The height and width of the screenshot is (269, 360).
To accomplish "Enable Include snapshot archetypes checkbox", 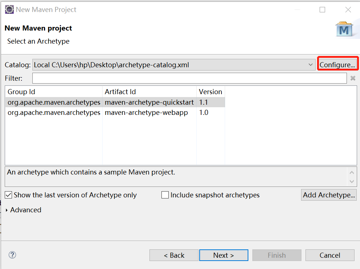I will (x=165, y=195).
